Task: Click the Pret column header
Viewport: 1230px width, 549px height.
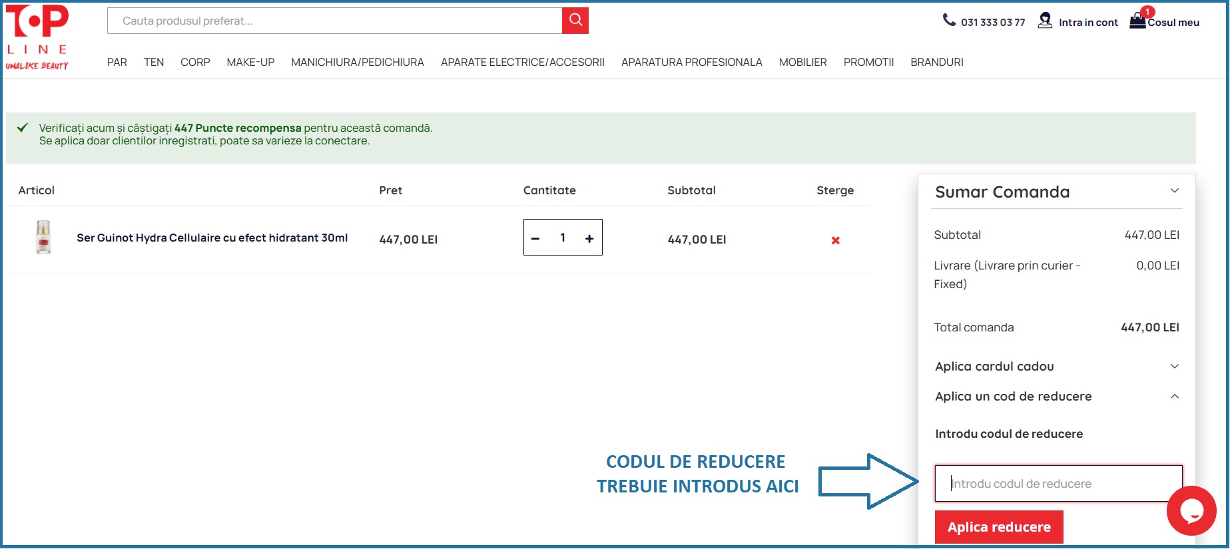Action: pos(390,190)
